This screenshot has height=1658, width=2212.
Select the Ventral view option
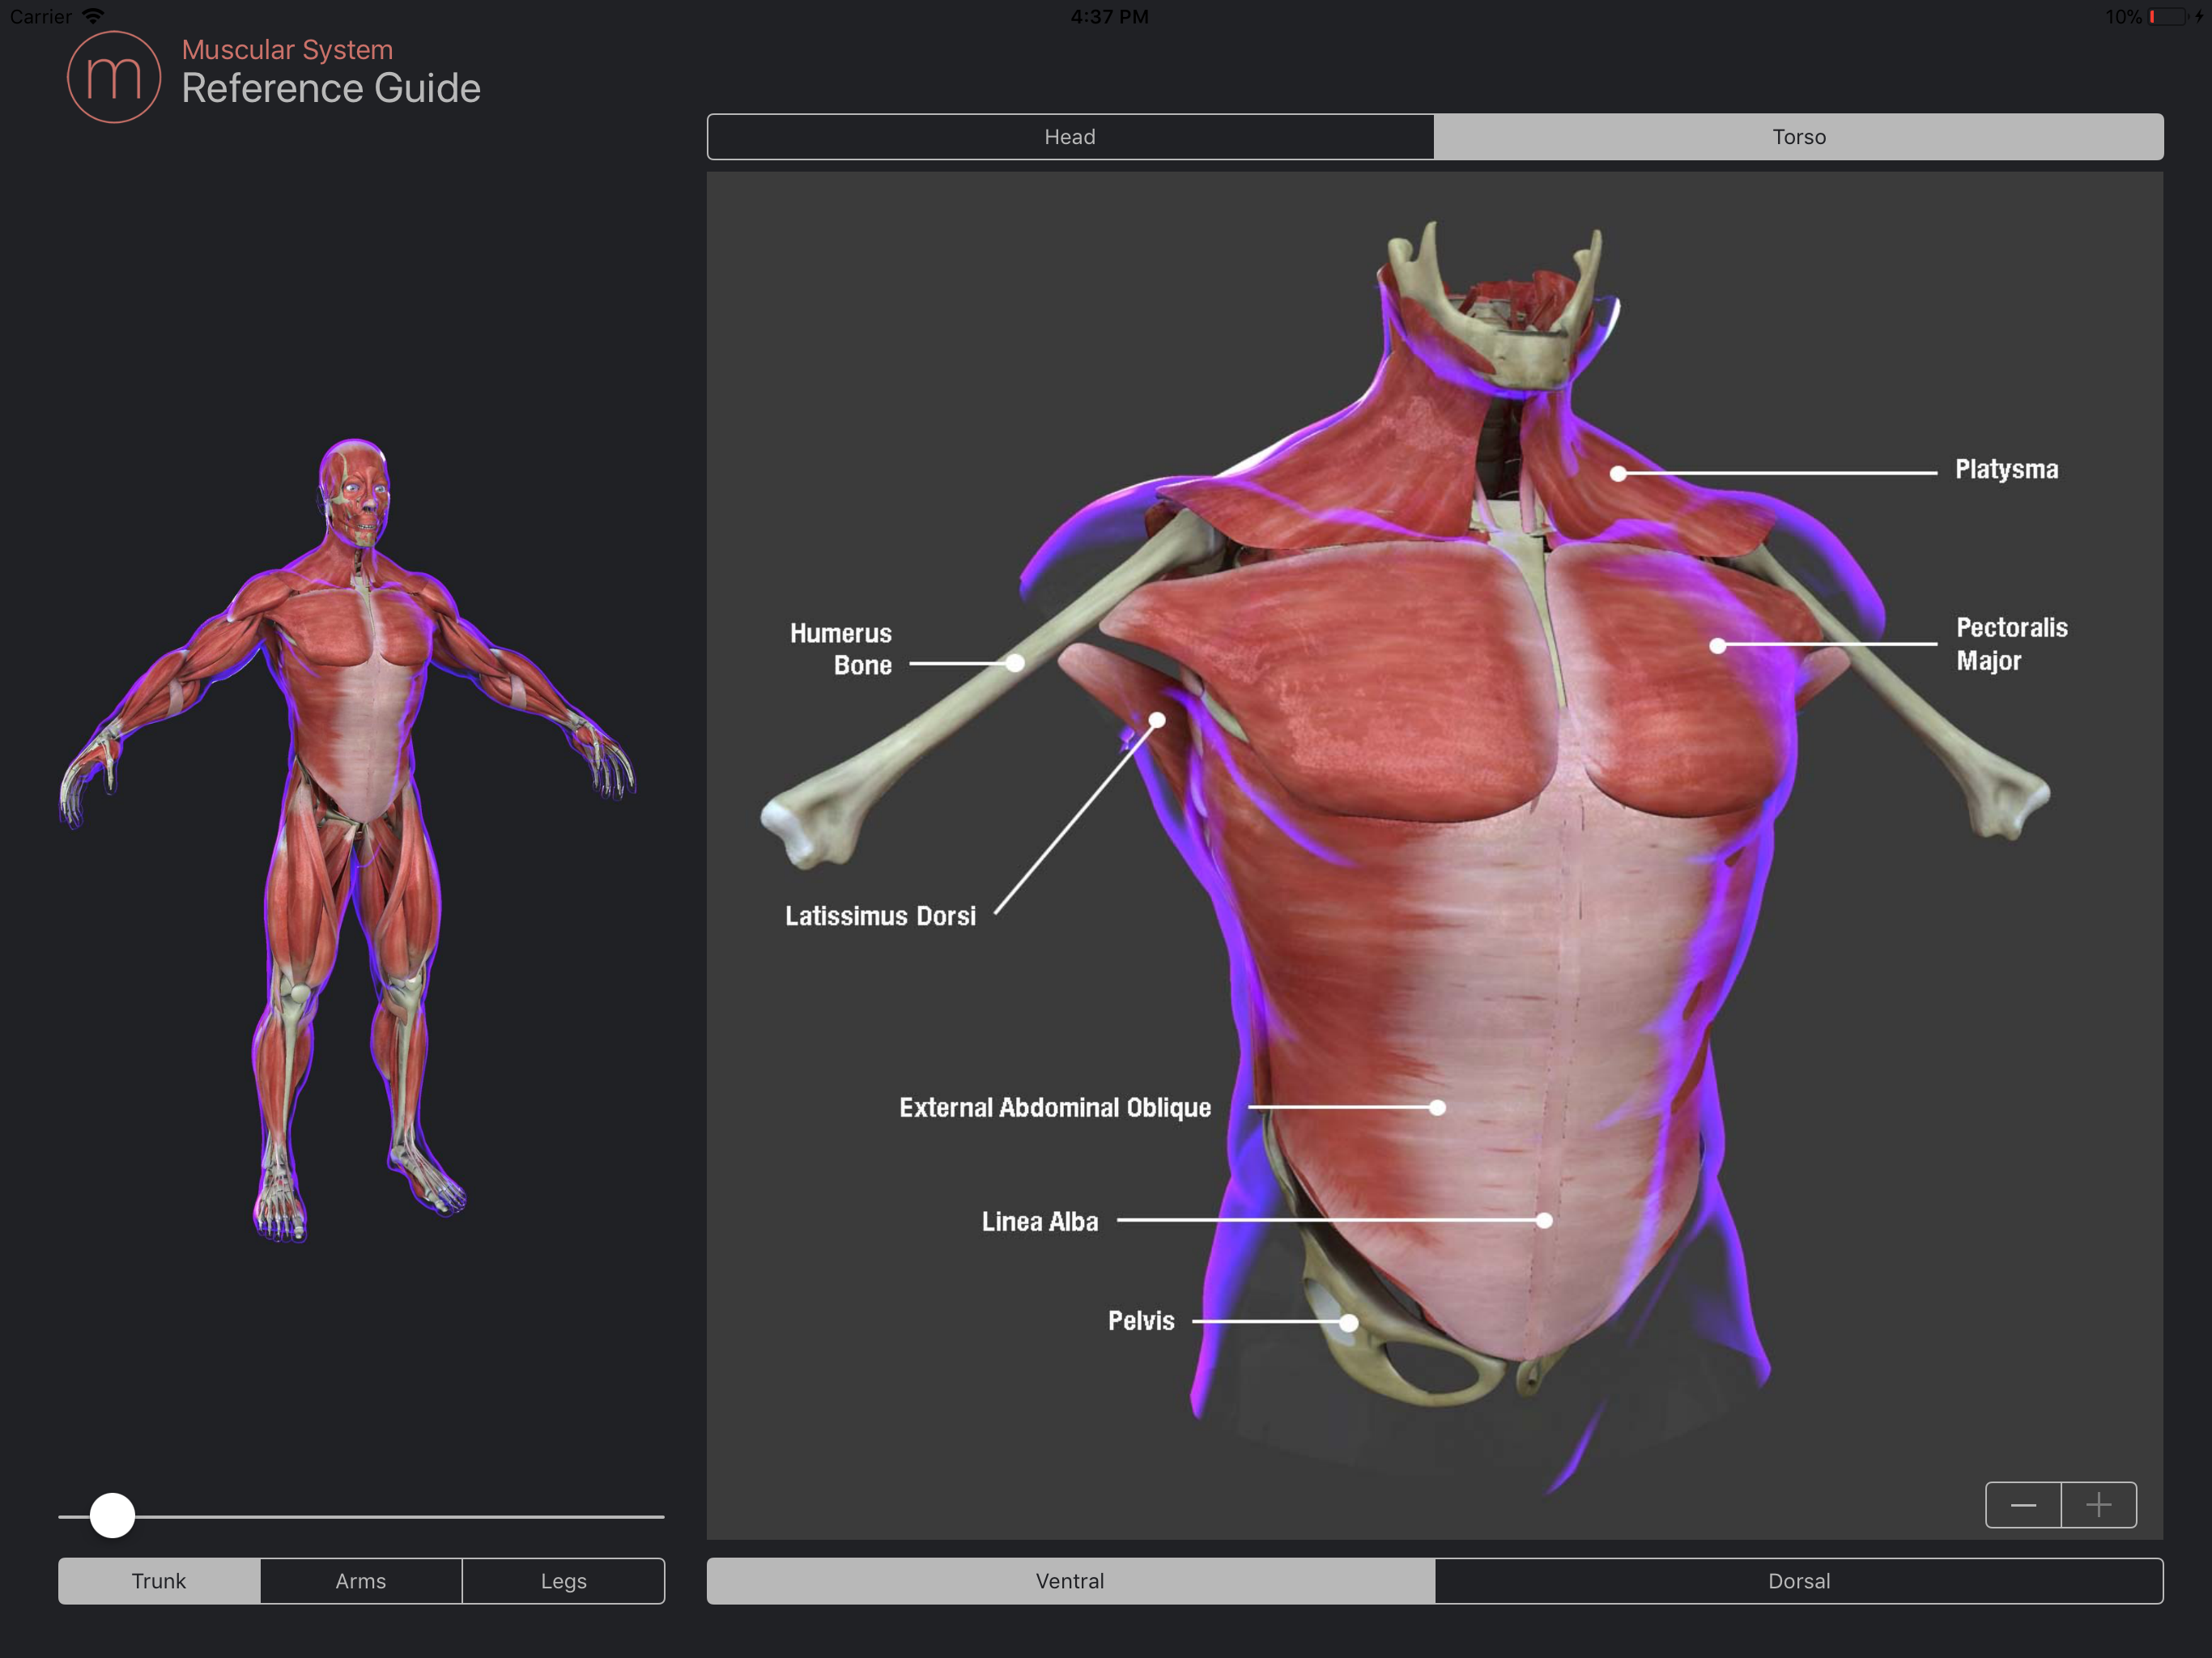(1070, 1581)
